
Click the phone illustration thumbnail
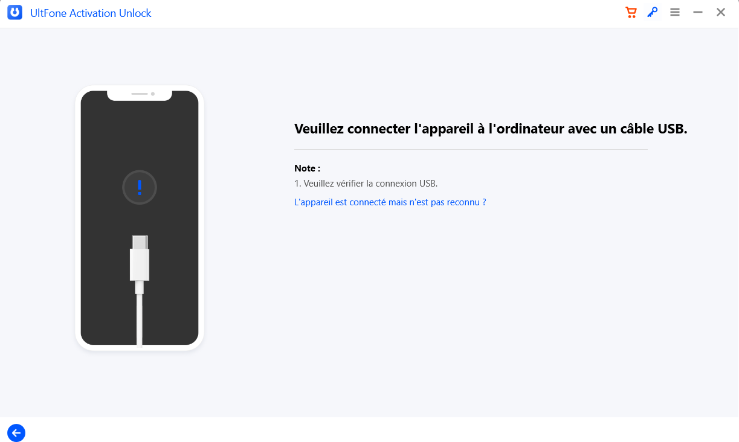click(x=140, y=217)
